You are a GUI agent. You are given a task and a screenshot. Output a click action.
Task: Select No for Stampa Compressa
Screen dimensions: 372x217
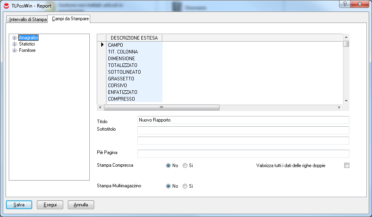(x=168, y=166)
